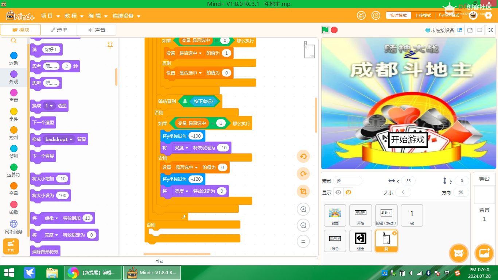The width and height of the screenshot is (498, 280).
Task: Select the 账号 sprite thumbnail
Action: coord(335,241)
